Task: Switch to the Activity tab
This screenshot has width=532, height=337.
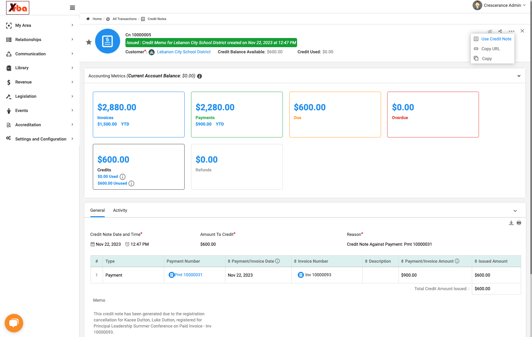Action: coord(120,210)
